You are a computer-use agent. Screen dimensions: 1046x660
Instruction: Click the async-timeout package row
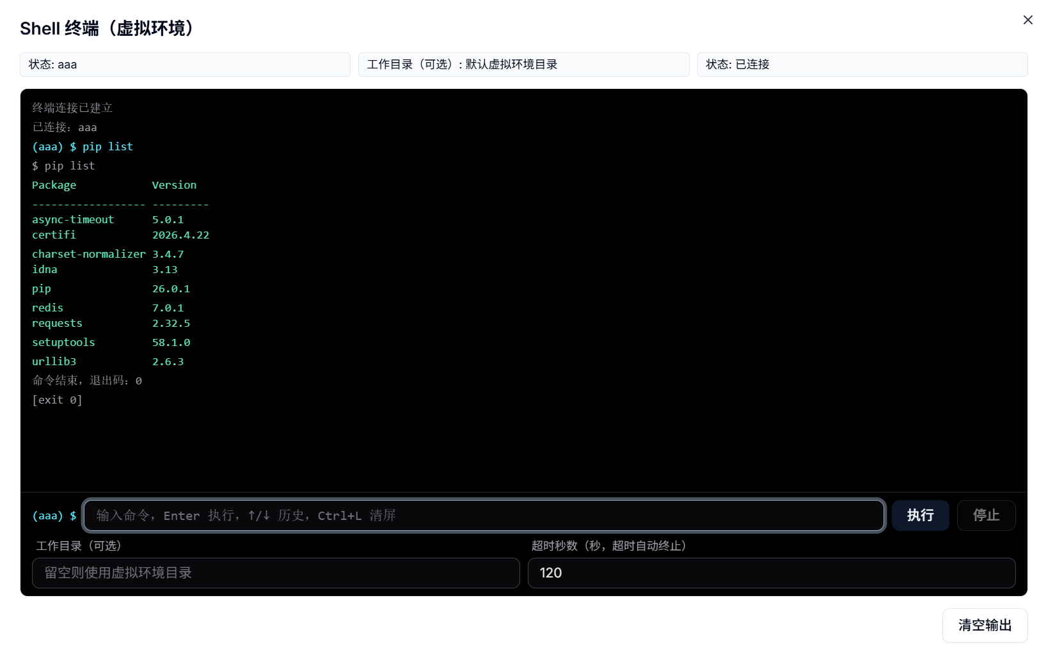pos(107,219)
